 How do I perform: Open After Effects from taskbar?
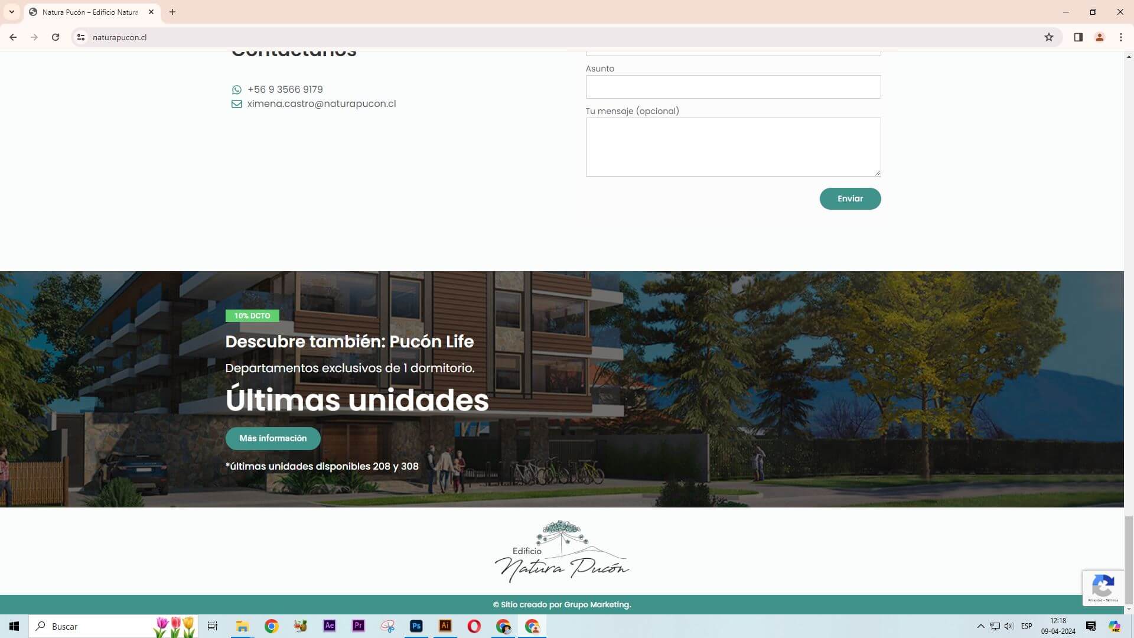[x=330, y=626]
